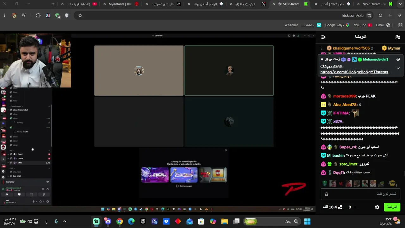Tick the 'Don't show again' checkbox
Screen dimensions: 405x228
pos(177,186)
